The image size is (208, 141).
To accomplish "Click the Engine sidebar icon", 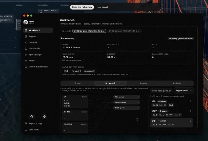I will [x=26, y=36].
